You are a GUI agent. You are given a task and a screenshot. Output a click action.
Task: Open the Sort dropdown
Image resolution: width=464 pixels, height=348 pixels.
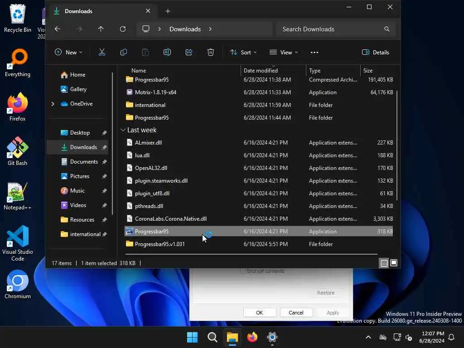(x=243, y=53)
